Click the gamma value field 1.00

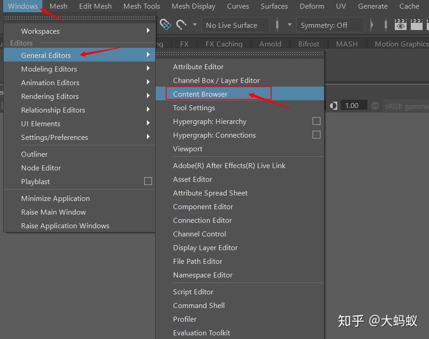click(x=354, y=105)
